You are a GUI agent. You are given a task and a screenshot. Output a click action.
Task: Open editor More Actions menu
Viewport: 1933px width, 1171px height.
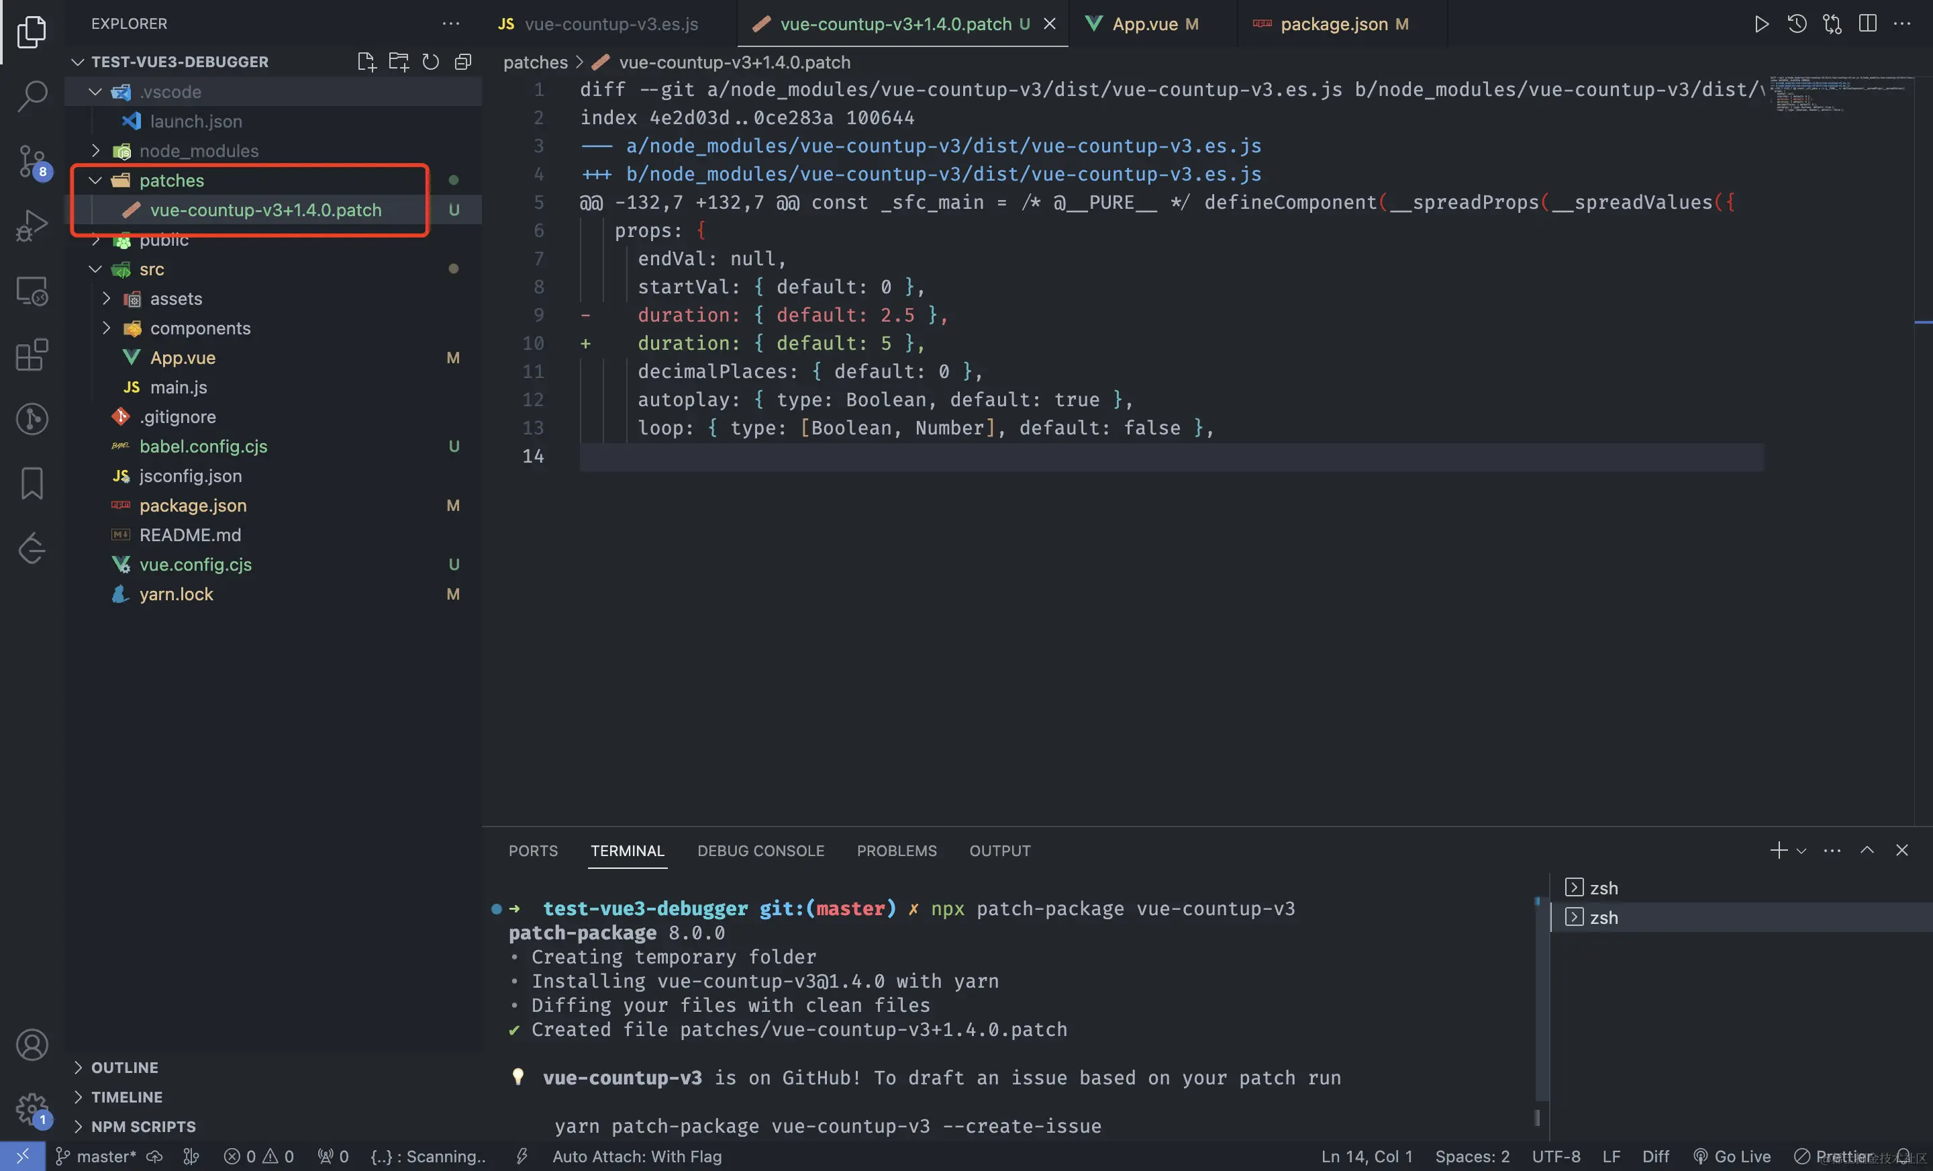click(1901, 24)
